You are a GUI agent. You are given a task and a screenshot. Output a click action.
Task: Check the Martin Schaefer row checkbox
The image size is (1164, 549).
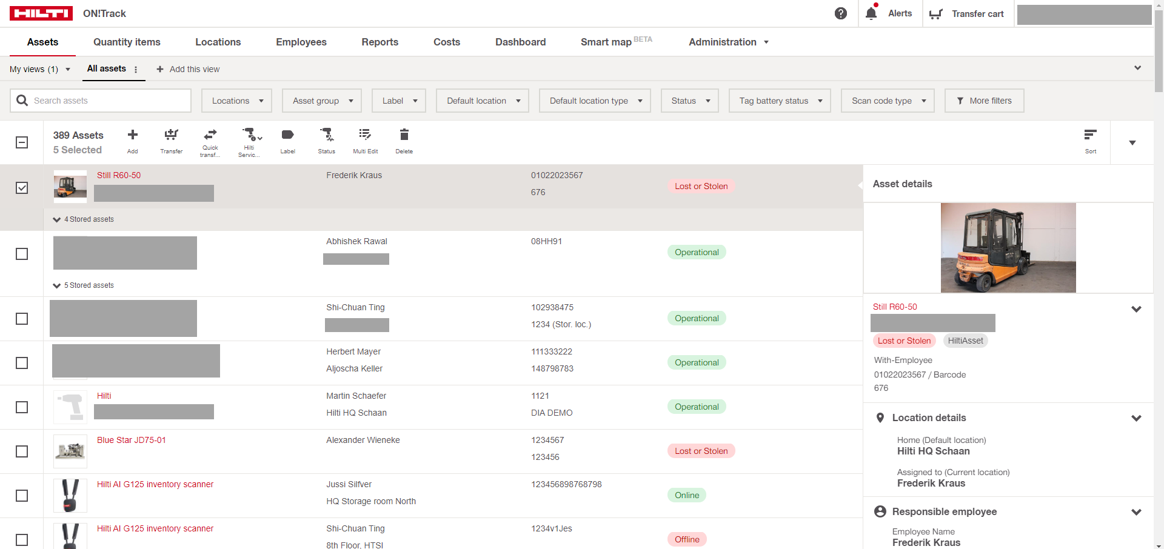(x=22, y=407)
